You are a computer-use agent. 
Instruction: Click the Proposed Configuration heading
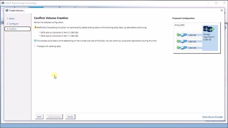click(183, 18)
